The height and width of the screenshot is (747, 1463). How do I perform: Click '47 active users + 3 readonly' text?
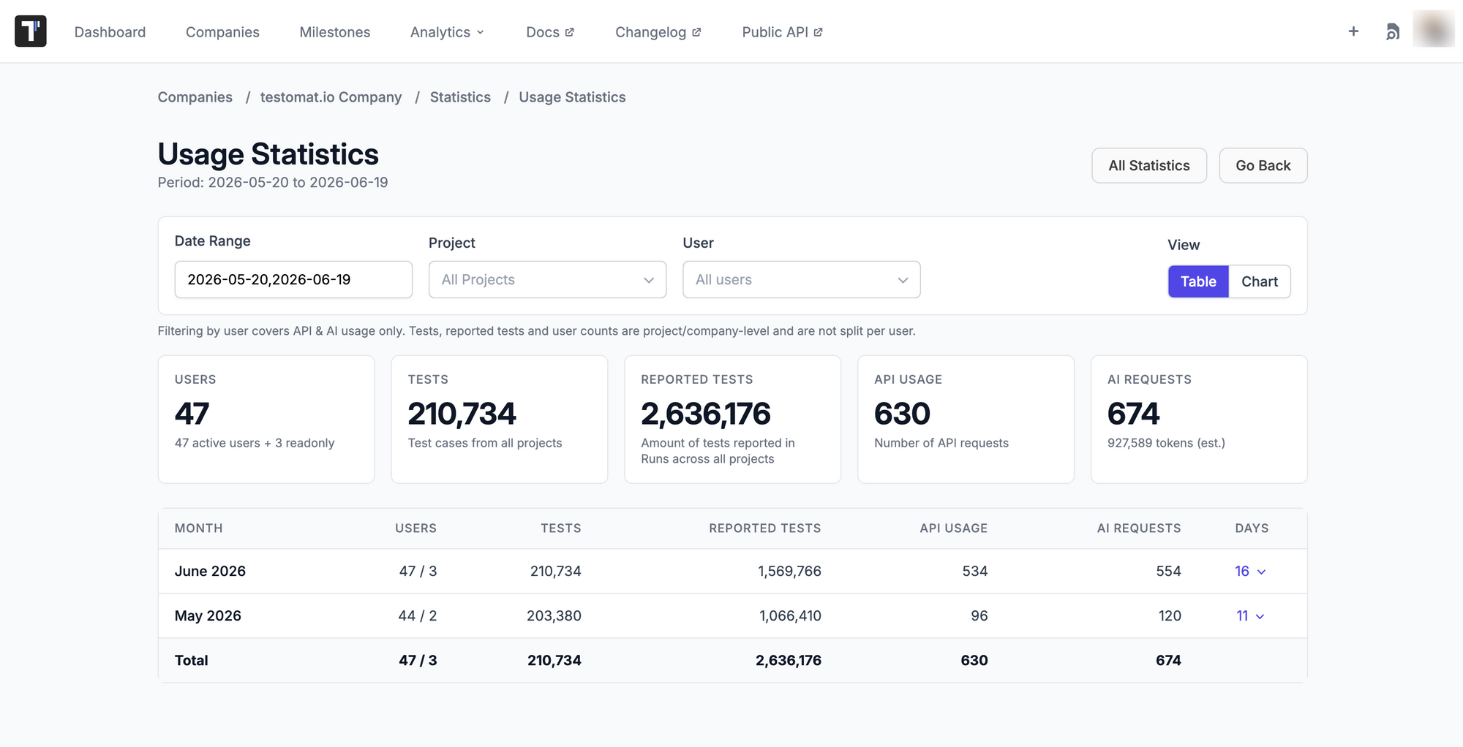click(255, 443)
